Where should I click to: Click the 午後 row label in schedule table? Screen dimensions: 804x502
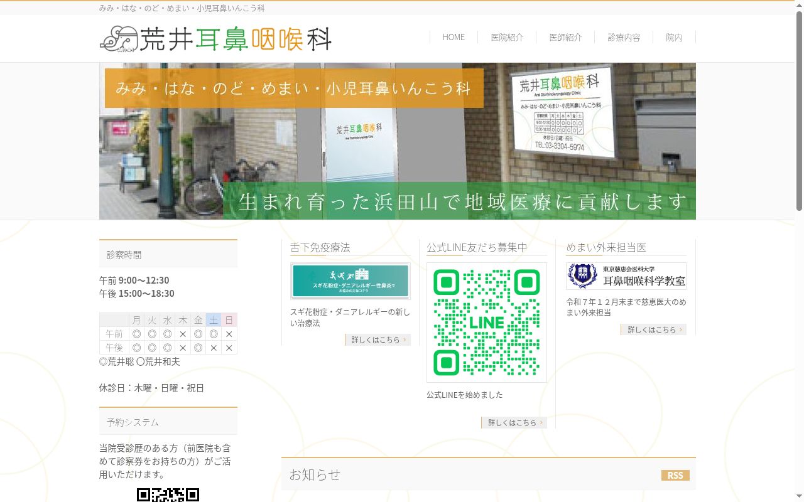pyautogui.click(x=114, y=348)
